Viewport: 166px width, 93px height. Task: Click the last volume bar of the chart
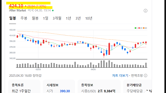tap(146, 65)
